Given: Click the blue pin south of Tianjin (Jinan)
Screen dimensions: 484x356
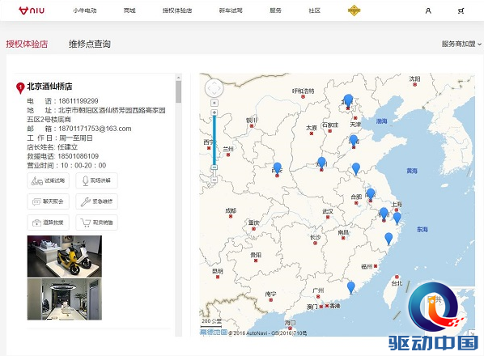Looking at the screenshot, I should tap(354, 141).
